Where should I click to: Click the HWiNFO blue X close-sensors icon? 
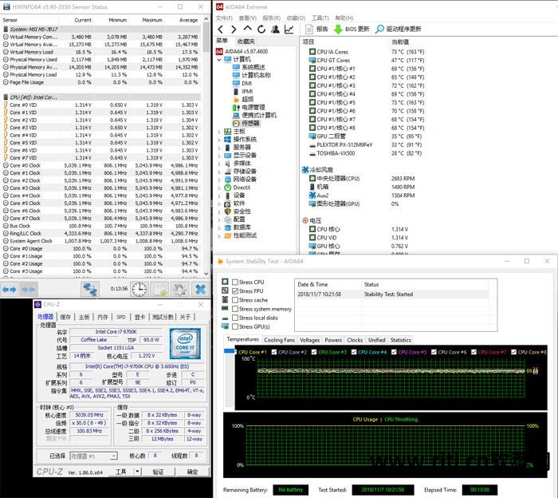[200, 289]
